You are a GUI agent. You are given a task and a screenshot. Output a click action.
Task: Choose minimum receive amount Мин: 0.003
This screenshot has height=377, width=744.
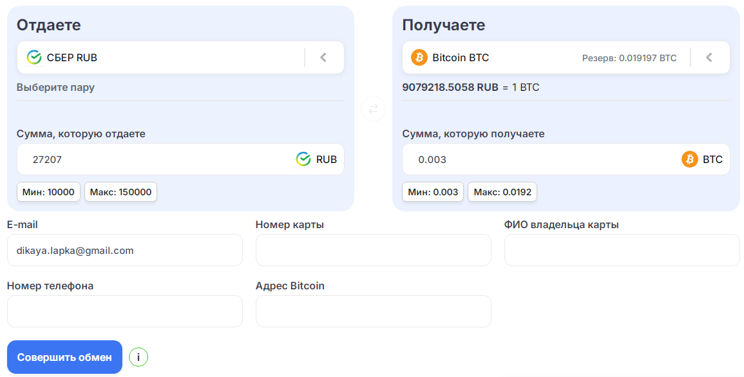[x=433, y=192]
